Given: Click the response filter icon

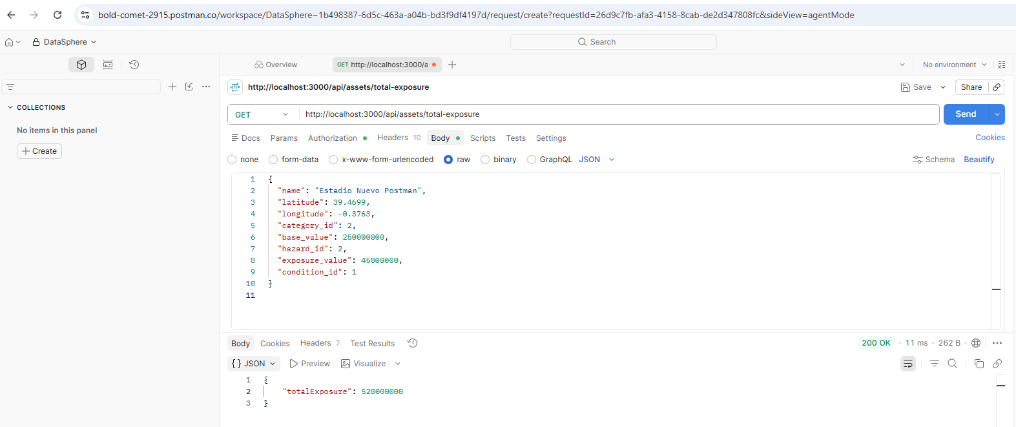Looking at the screenshot, I should (x=935, y=364).
